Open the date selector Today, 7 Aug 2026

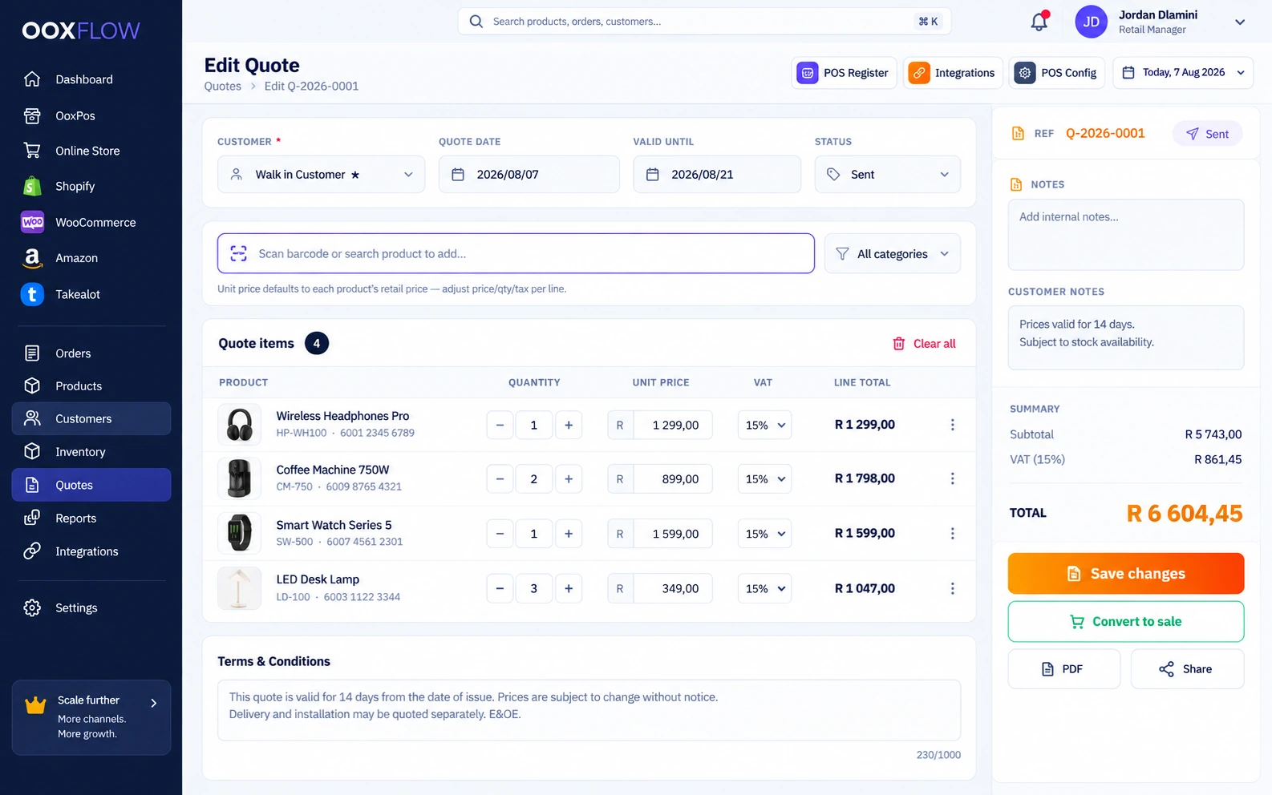pyautogui.click(x=1183, y=73)
